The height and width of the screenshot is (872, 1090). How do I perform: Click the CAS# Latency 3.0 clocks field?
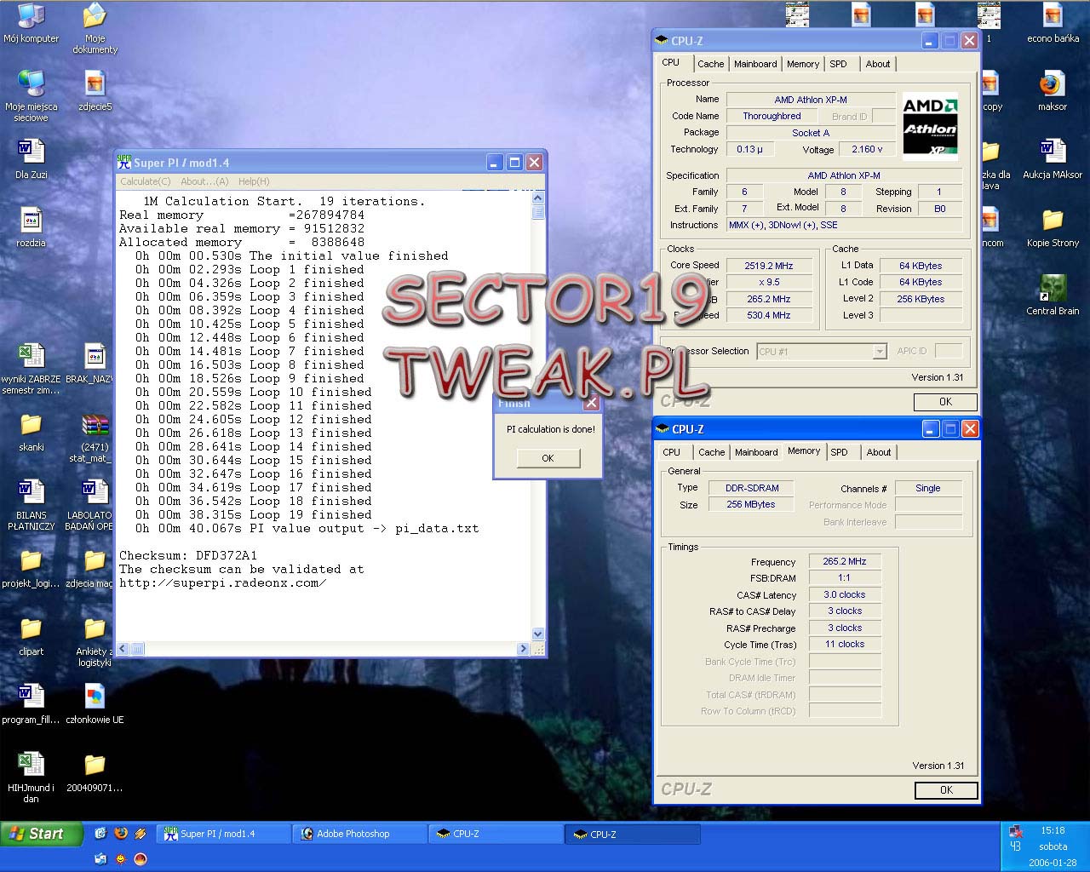coord(844,594)
